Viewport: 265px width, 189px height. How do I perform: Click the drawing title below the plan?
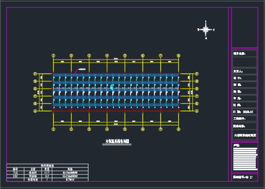pos(117,141)
